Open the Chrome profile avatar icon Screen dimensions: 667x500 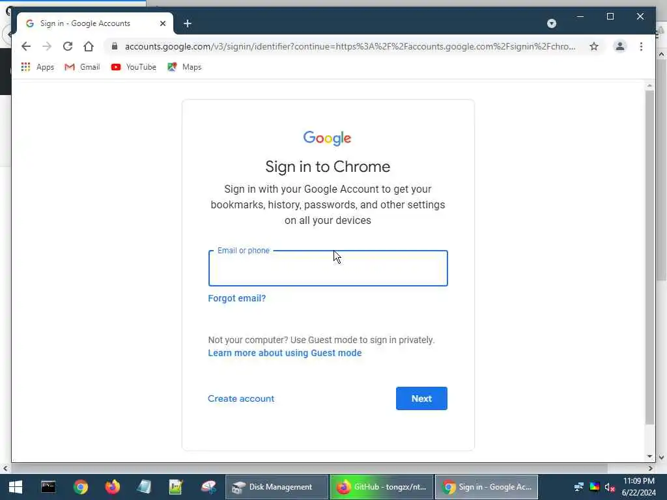coord(620,46)
